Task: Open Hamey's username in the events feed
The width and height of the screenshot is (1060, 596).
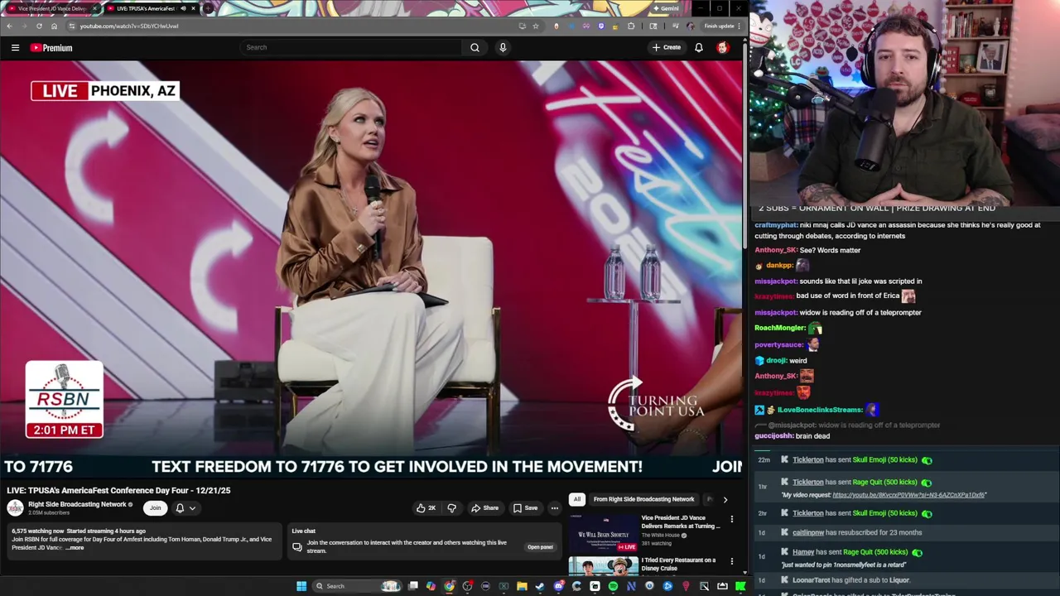Action: pos(803,552)
